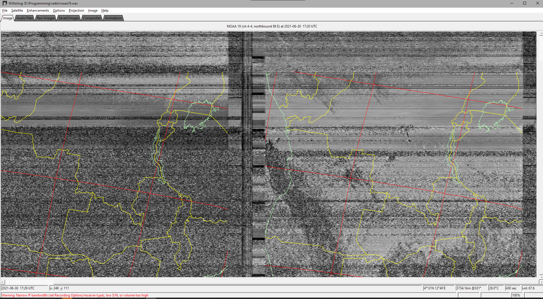This screenshot has width=543, height=299.
Task: Click the 100% progress indicator
Action: tap(516, 295)
